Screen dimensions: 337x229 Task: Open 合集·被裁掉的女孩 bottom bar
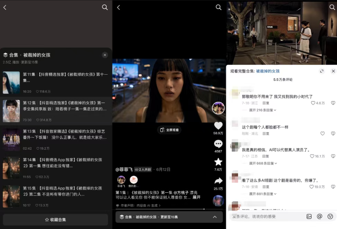(169, 217)
